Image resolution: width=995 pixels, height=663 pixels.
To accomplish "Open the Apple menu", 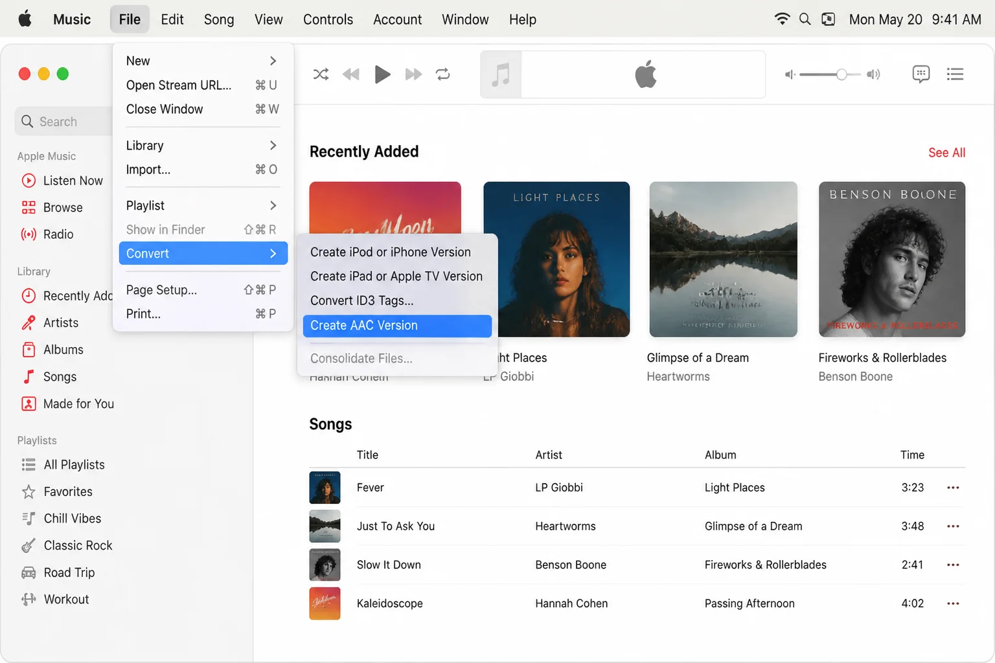I will (x=25, y=19).
